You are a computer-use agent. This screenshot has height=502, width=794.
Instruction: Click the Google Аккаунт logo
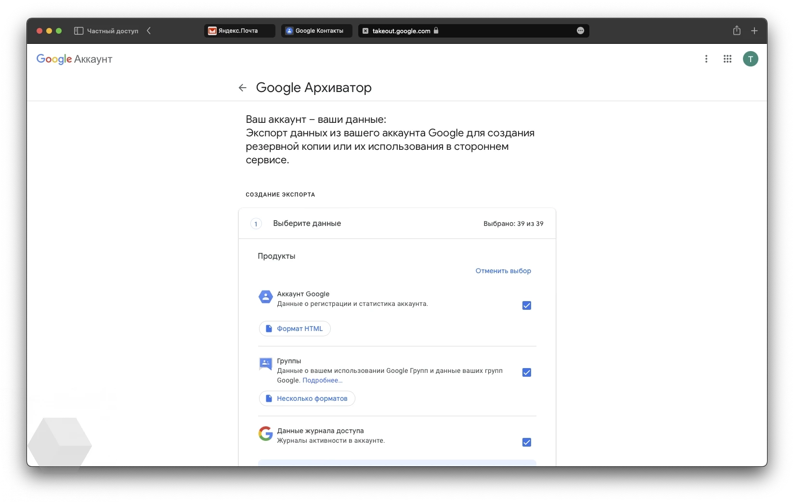pyautogui.click(x=74, y=59)
